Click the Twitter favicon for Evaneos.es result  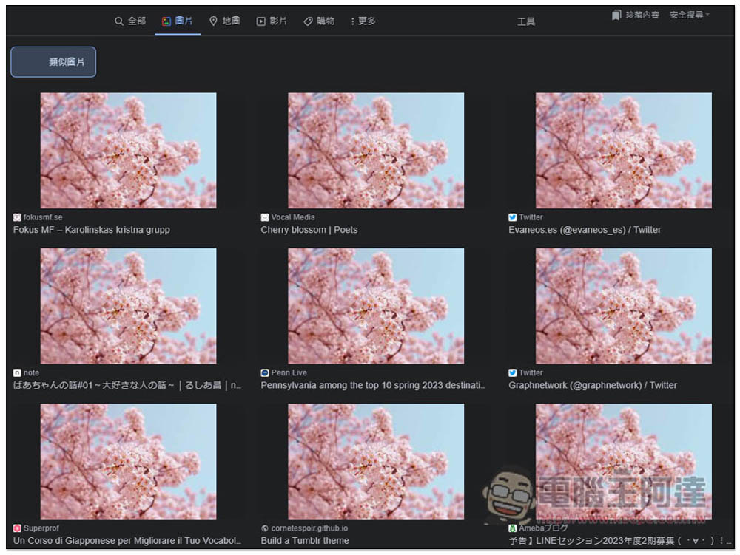(513, 217)
